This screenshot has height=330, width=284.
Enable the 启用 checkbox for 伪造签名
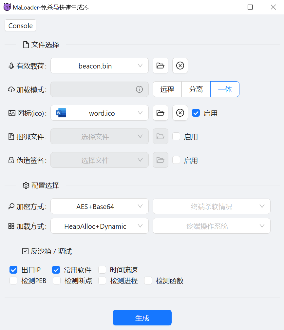(x=176, y=160)
